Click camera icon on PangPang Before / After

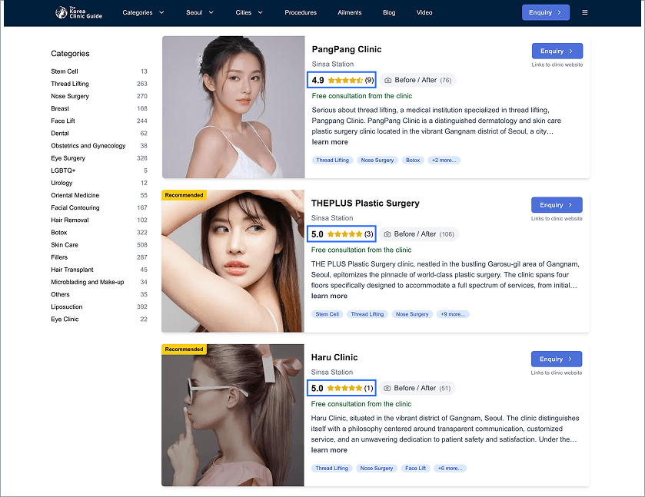tap(388, 80)
